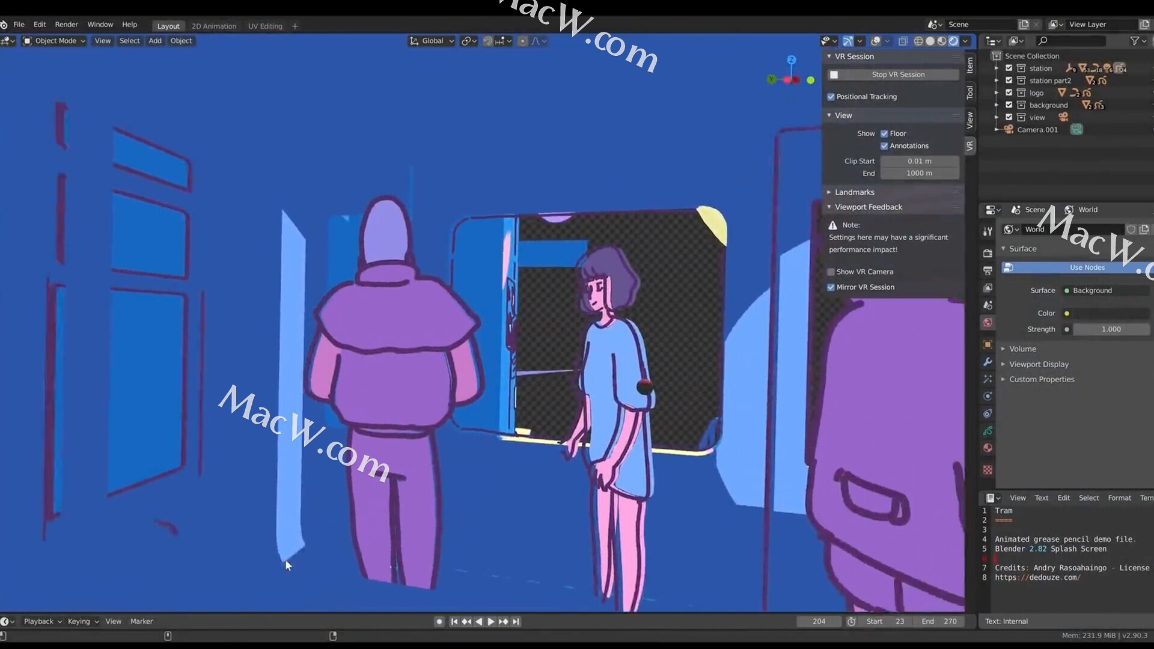
Task: Open the outliner filter dropdown
Action: point(1138,41)
